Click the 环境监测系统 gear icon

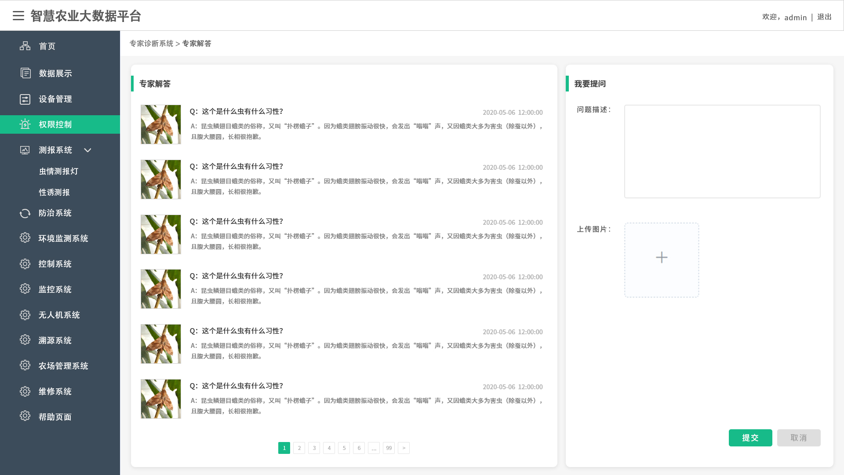(25, 238)
